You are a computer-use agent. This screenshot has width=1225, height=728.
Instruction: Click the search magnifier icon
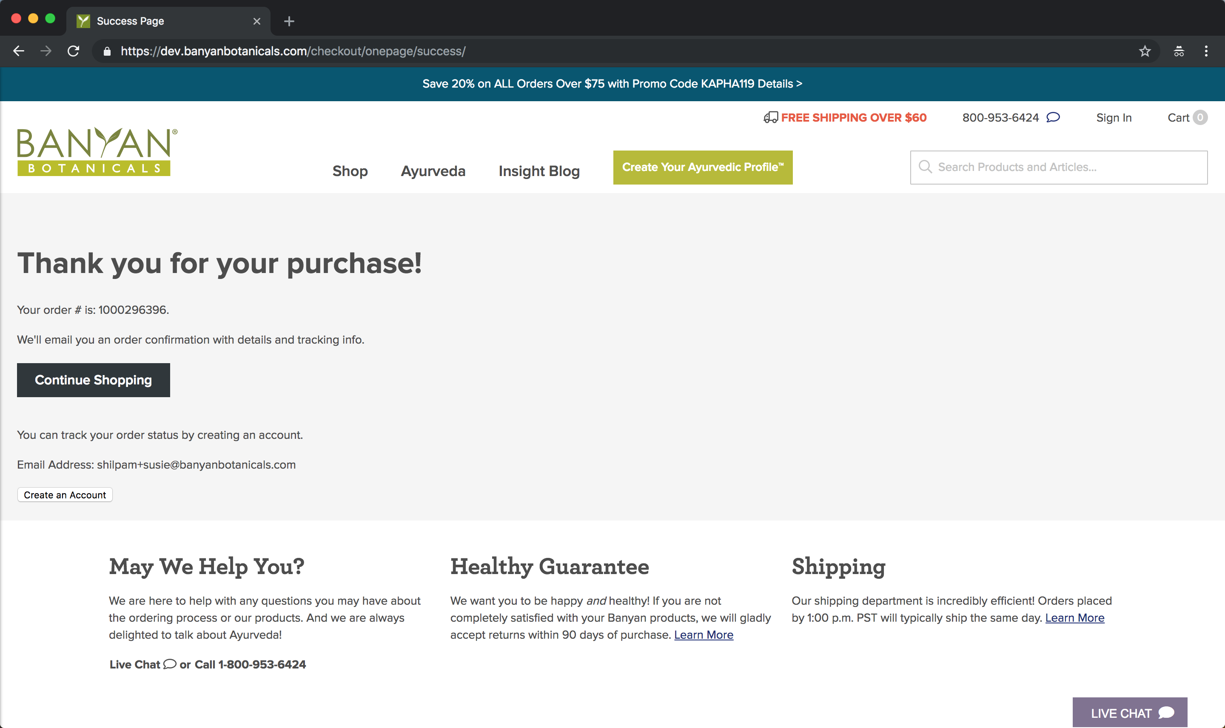click(x=925, y=167)
